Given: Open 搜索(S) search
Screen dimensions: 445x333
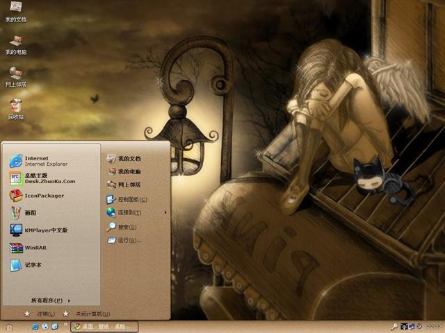Looking at the screenshot, I should 122,227.
